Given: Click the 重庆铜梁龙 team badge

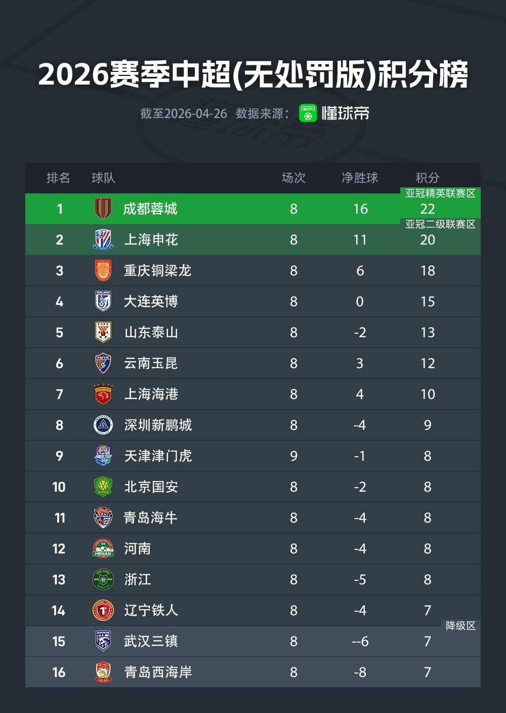Looking at the screenshot, I should 103,270.
